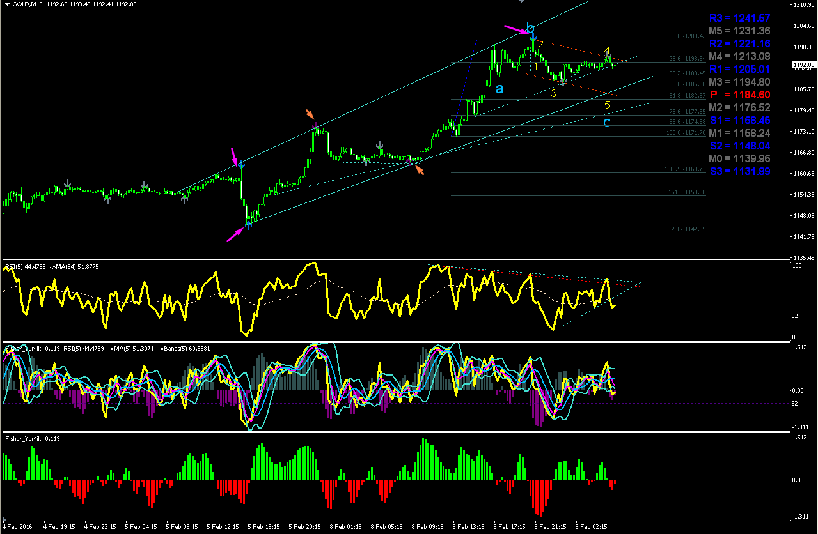Click the 8 Feb 13:15 time axis label
The height and width of the screenshot is (534, 818).
tap(468, 528)
